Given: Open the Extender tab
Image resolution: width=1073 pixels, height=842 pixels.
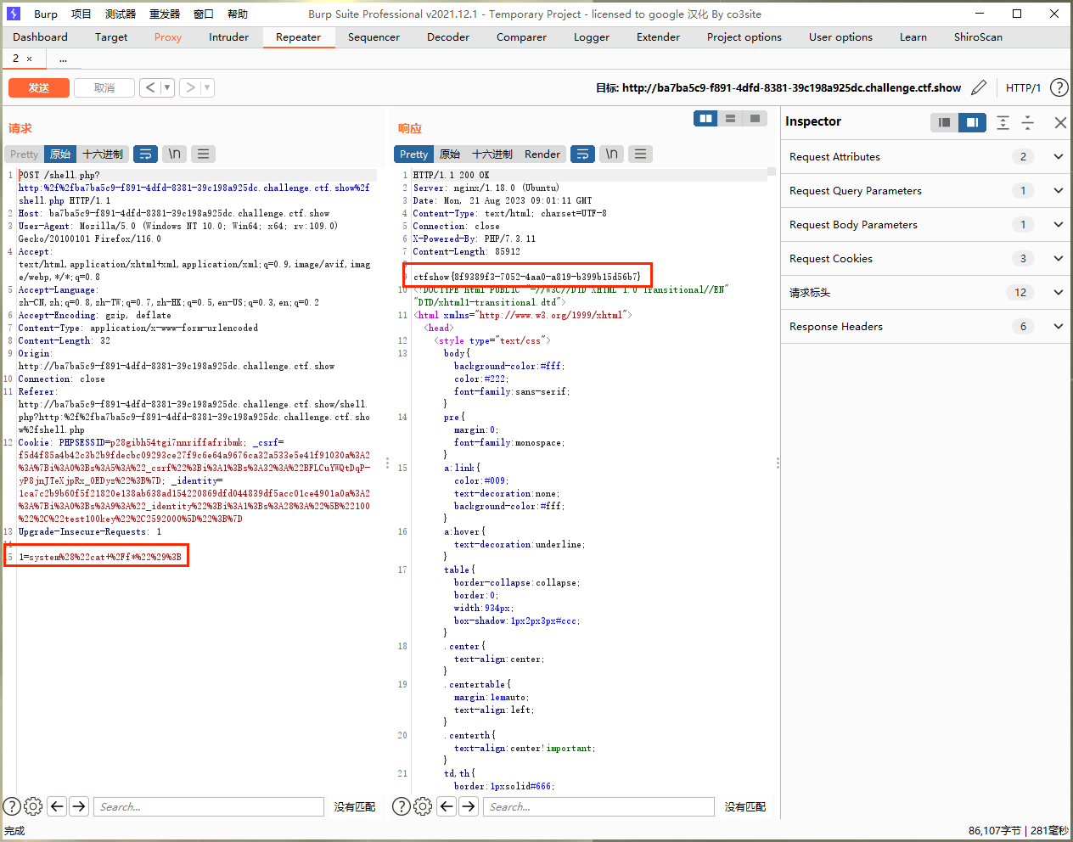Looking at the screenshot, I should 658,37.
